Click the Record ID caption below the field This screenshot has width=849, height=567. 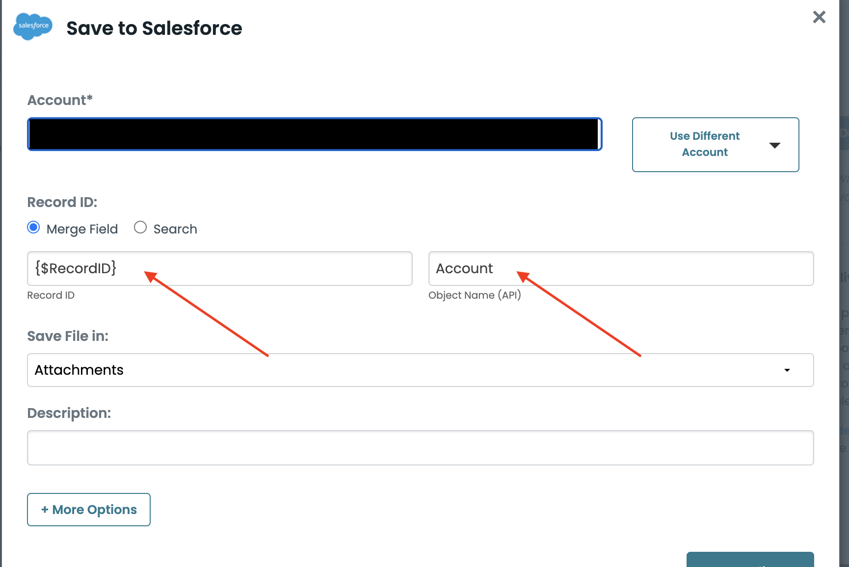(51, 295)
